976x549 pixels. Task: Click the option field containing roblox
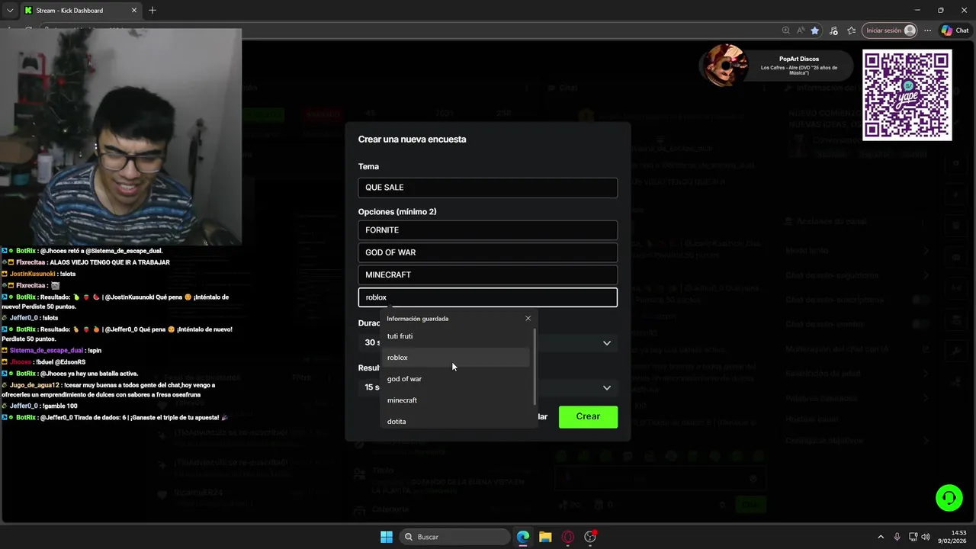click(487, 297)
